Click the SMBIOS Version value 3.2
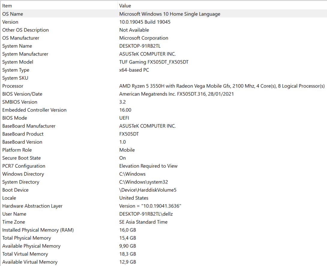The width and height of the screenshot is (327, 266). pyautogui.click(x=121, y=102)
